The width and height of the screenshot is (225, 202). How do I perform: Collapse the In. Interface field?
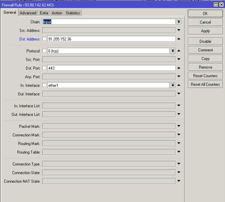coord(179,85)
